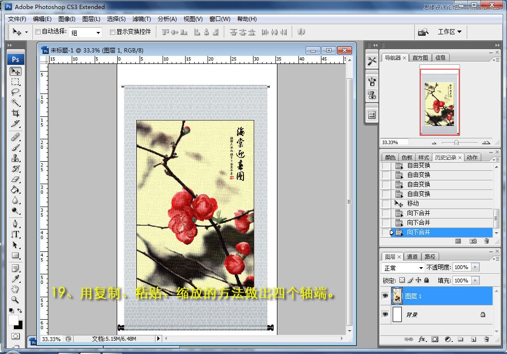Select the Type tool
507x354 pixels.
click(15, 234)
